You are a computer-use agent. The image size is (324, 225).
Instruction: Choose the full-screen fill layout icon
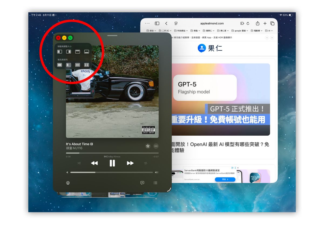click(x=60, y=65)
